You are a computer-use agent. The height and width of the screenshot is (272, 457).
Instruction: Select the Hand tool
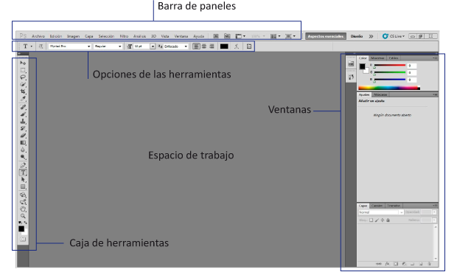click(x=23, y=209)
